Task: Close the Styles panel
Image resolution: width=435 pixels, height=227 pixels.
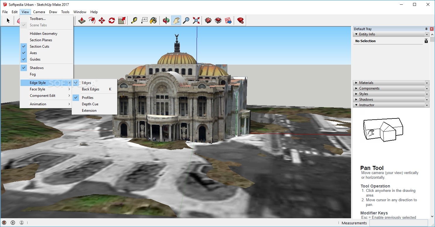Action: click(x=427, y=94)
